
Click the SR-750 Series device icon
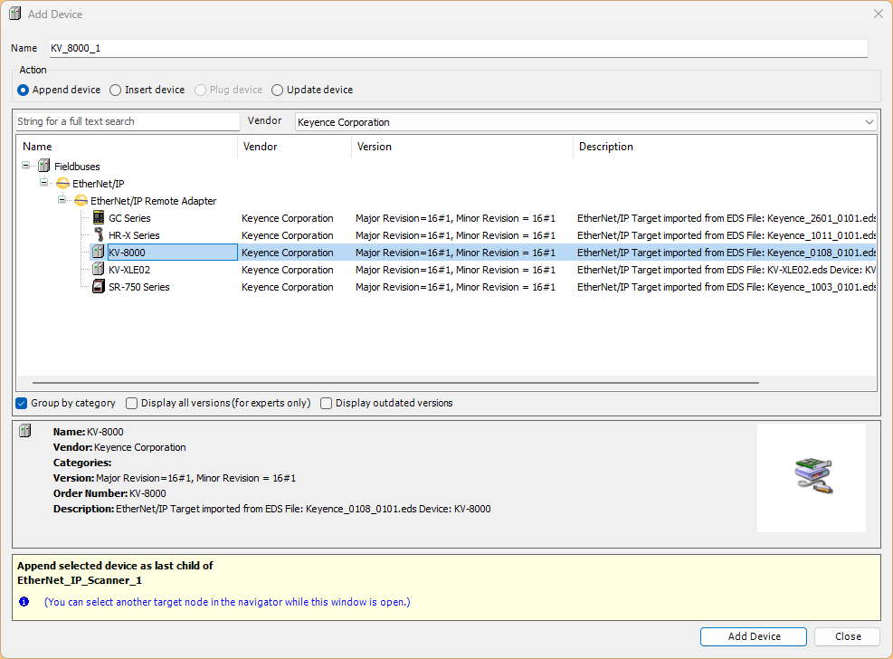tap(99, 286)
